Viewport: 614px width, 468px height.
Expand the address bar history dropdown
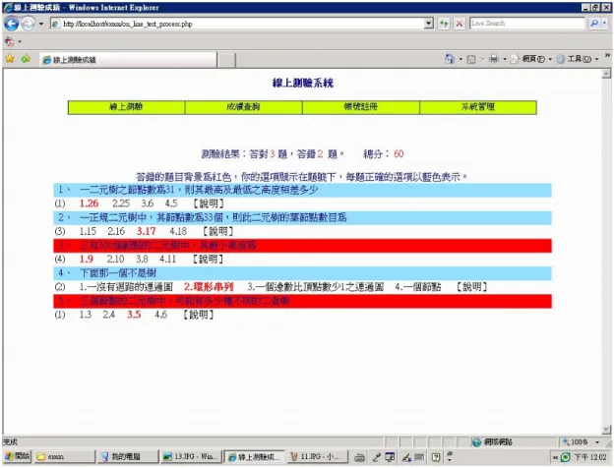tap(429, 24)
